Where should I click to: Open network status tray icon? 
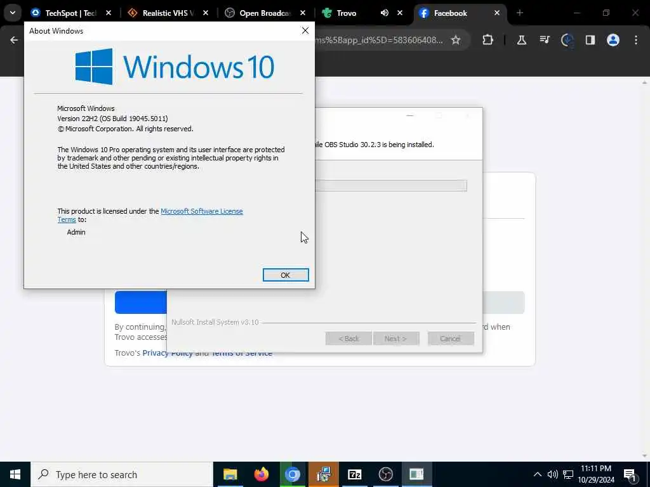click(x=568, y=474)
